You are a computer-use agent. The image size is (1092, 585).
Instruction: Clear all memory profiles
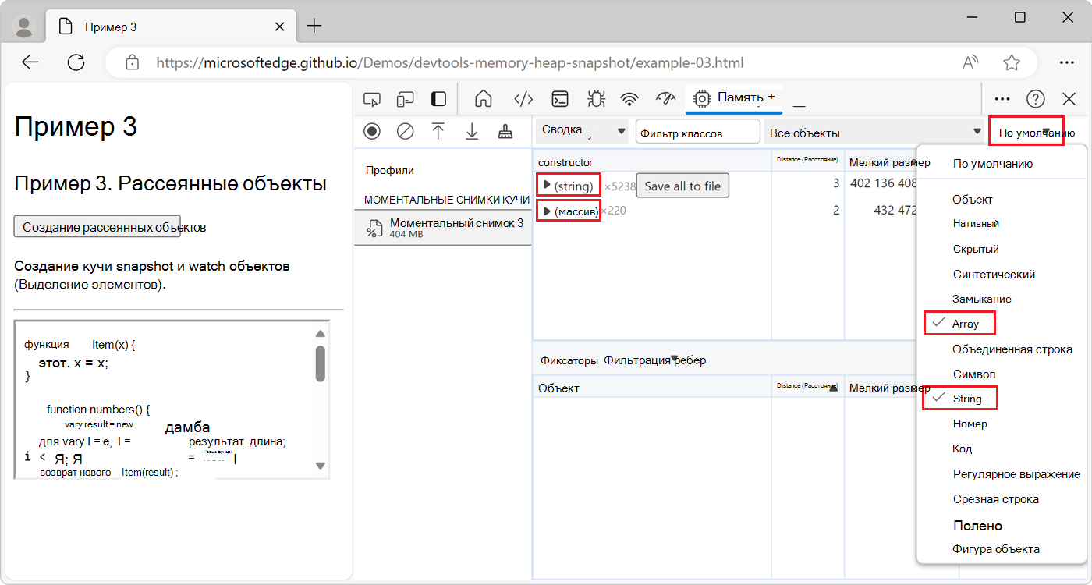coord(406,131)
